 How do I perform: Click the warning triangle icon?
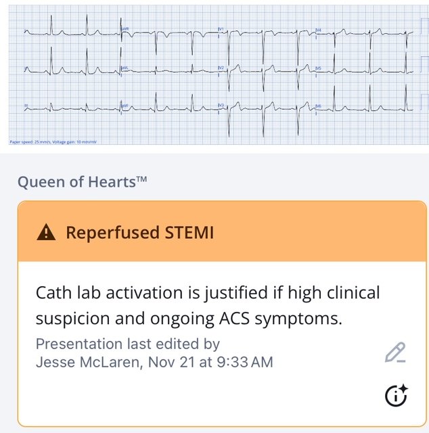tap(46, 233)
